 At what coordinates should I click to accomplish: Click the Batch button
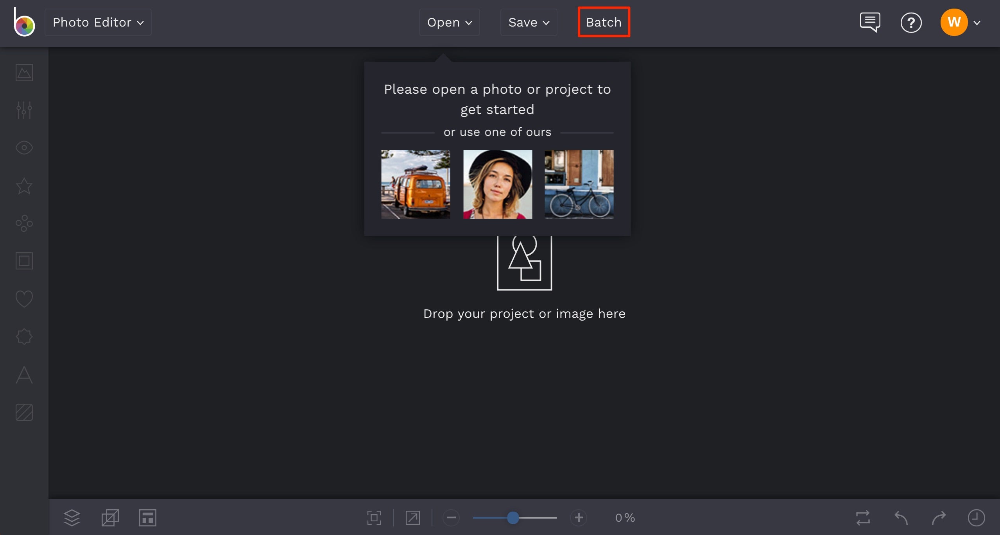pos(603,22)
